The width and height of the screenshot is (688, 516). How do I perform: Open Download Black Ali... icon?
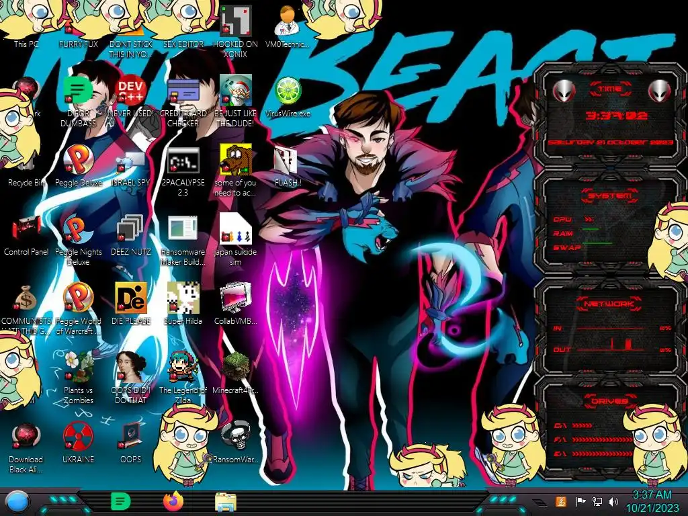coord(26,447)
